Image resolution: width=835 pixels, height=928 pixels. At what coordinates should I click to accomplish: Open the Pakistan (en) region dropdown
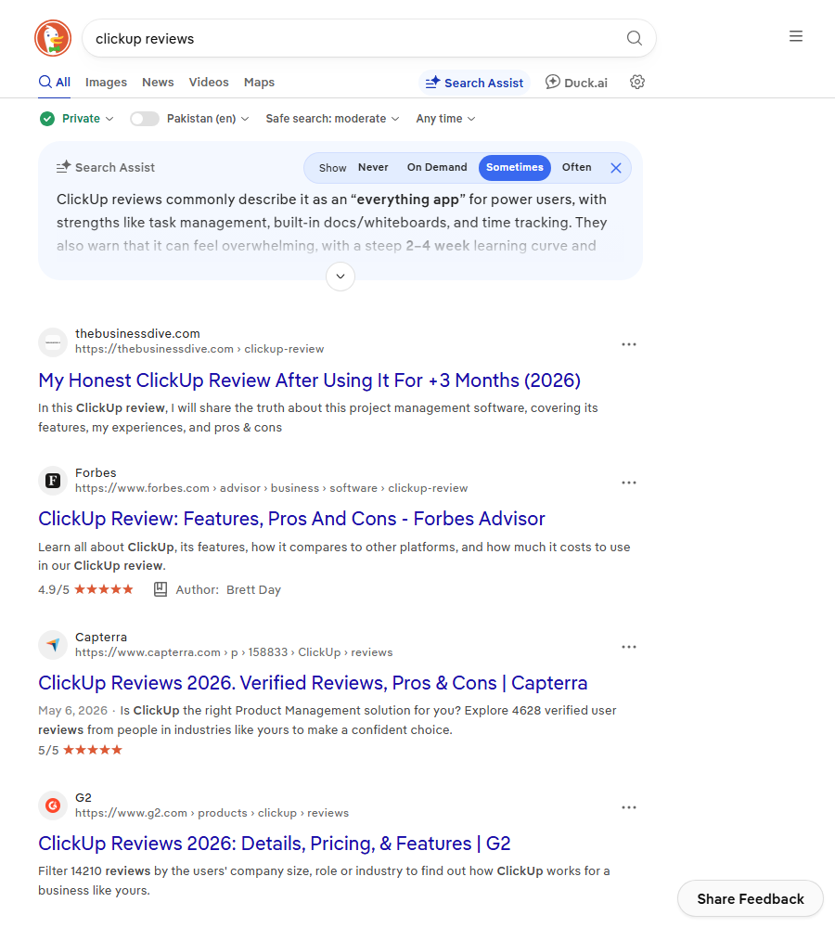tap(208, 119)
